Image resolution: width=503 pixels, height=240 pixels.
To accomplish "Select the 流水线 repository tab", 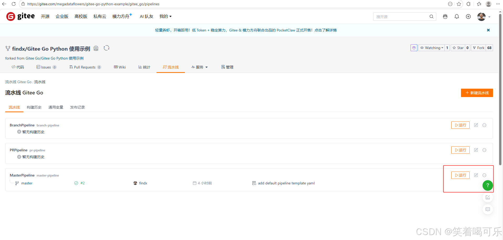I will coord(171,67).
